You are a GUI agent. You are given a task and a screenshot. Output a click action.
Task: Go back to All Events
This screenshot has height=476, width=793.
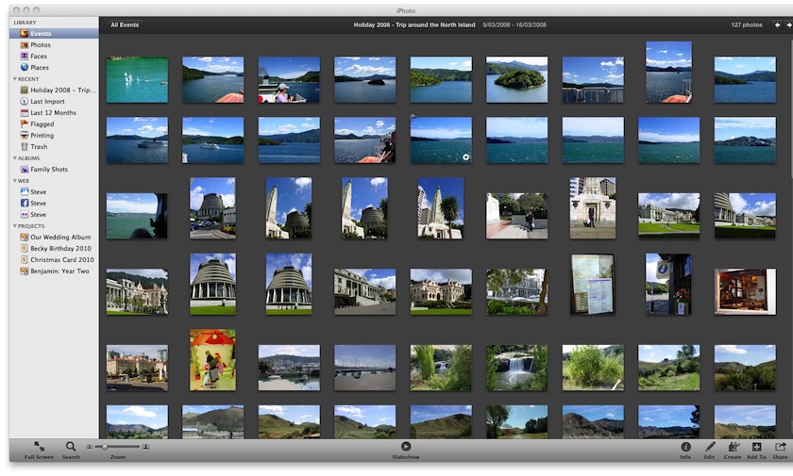[x=125, y=25]
